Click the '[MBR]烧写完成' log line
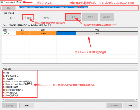 [x=11, y=87]
